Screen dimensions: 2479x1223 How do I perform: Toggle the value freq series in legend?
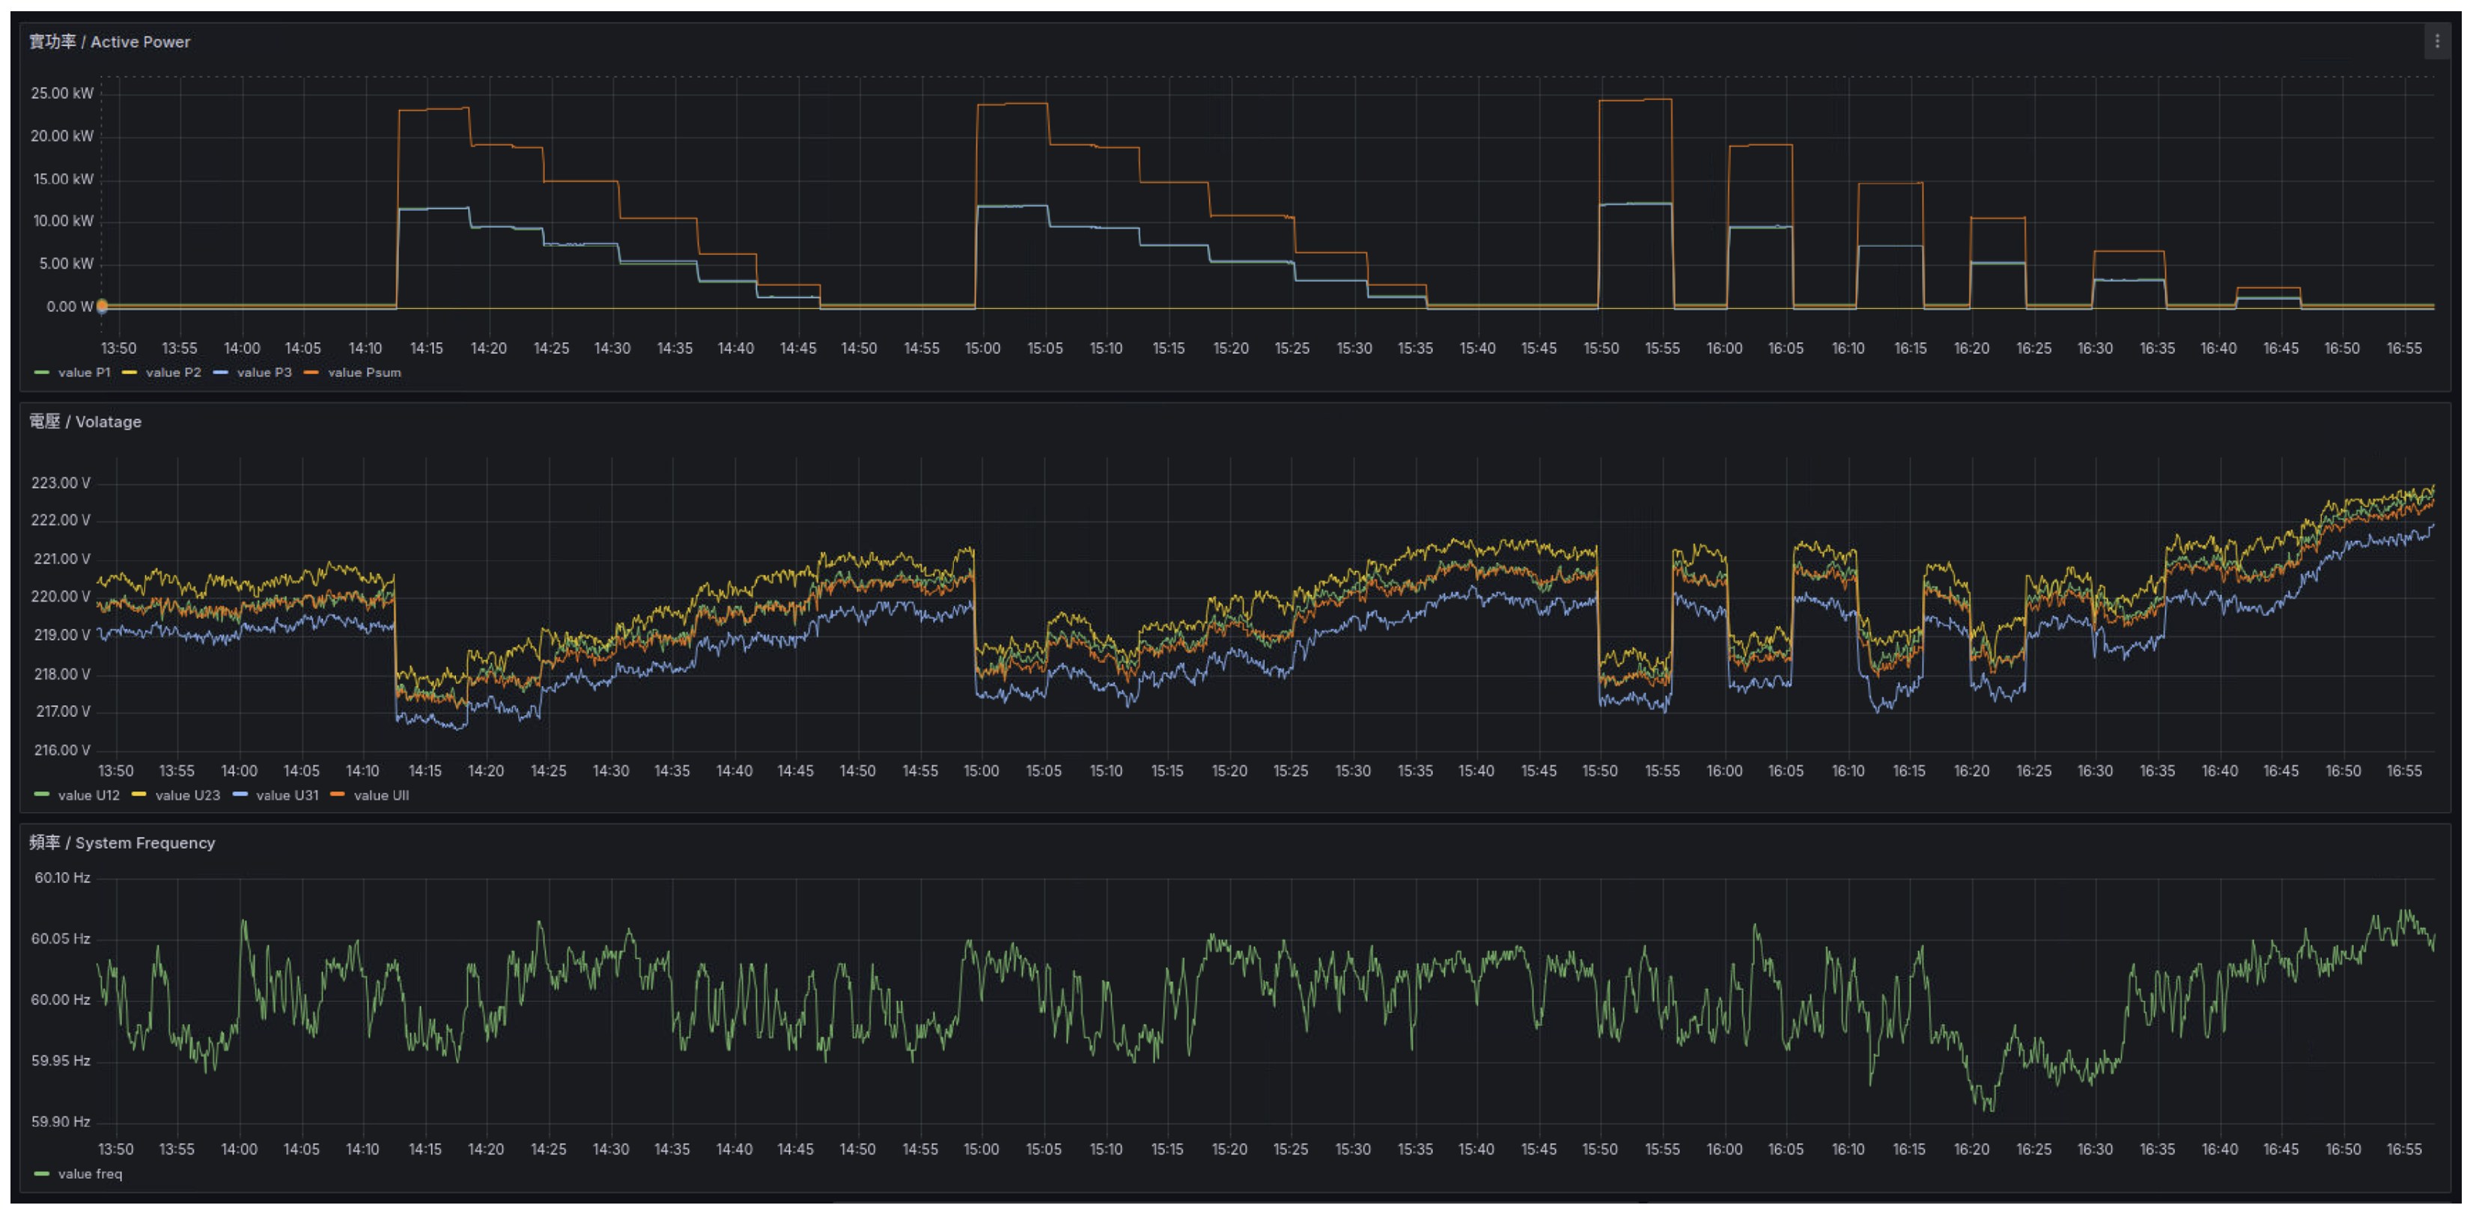[90, 1174]
